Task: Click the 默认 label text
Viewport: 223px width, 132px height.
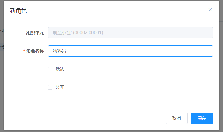Action: 60,69
